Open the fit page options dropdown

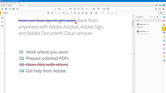coord(94,9)
